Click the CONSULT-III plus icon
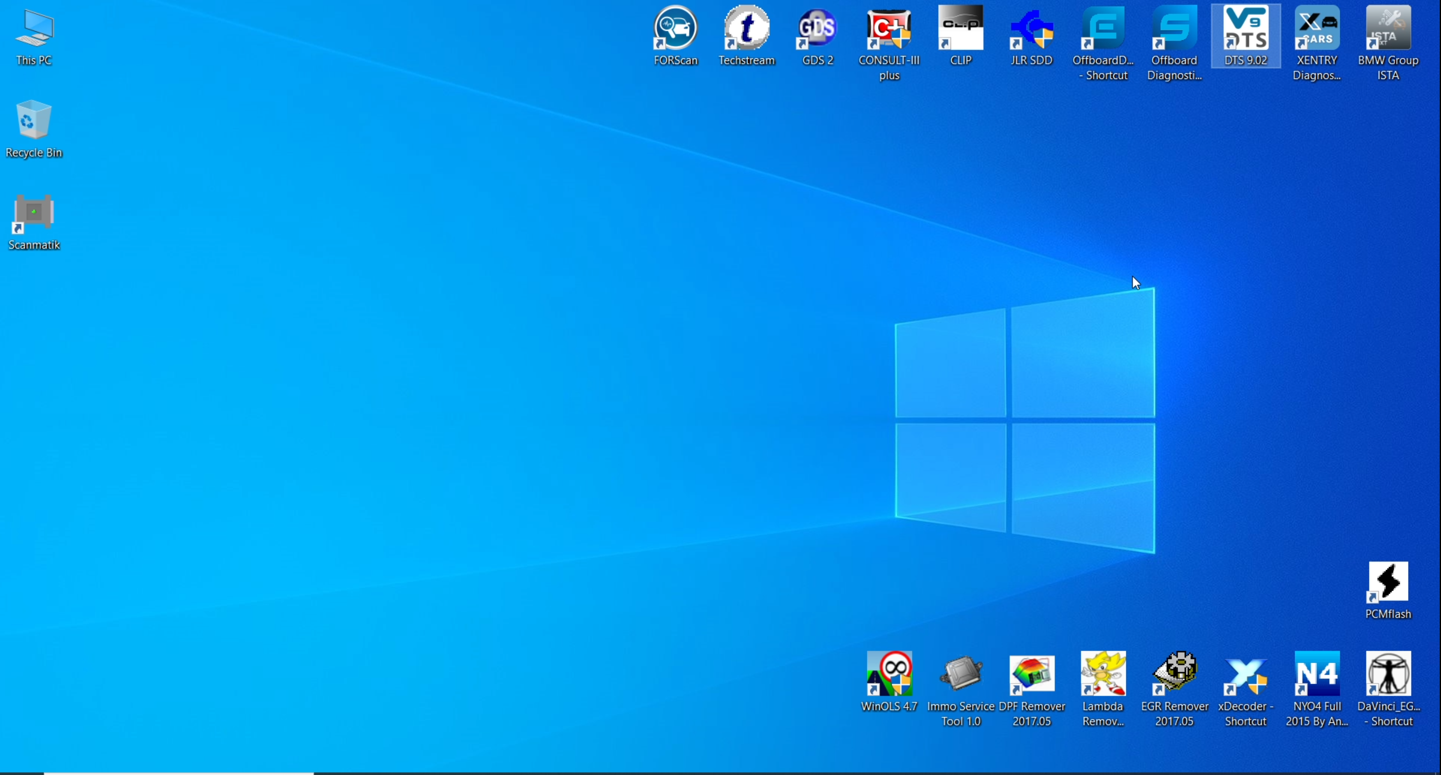This screenshot has height=775, width=1441. click(x=889, y=28)
